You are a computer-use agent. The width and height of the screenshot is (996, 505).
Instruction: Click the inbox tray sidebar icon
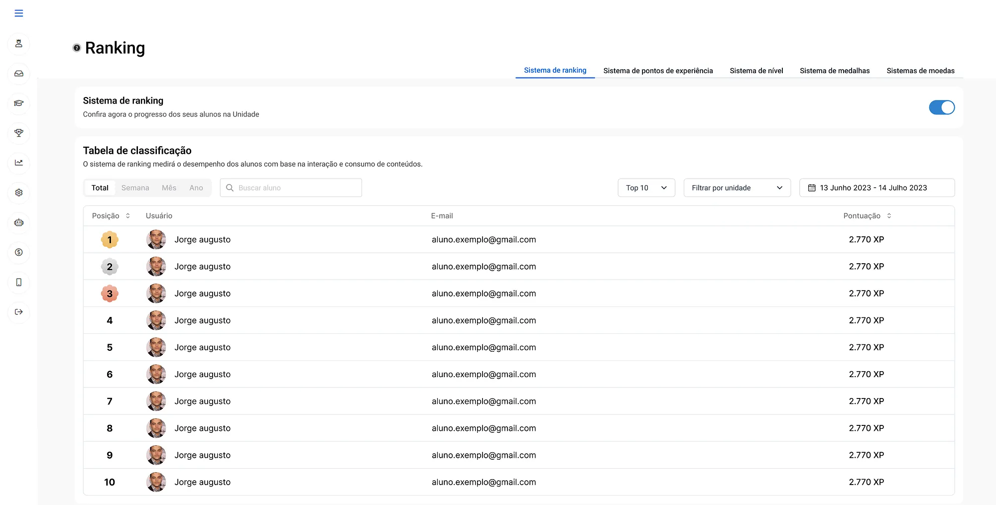coord(19,74)
